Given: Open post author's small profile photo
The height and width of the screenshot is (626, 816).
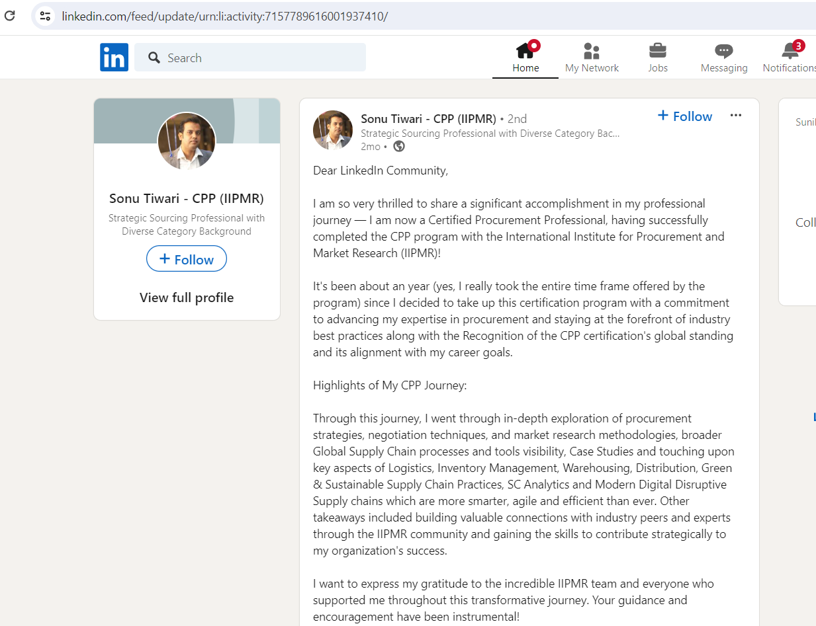Looking at the screenshot, I should pyautogui.click(x=333, y=130).
